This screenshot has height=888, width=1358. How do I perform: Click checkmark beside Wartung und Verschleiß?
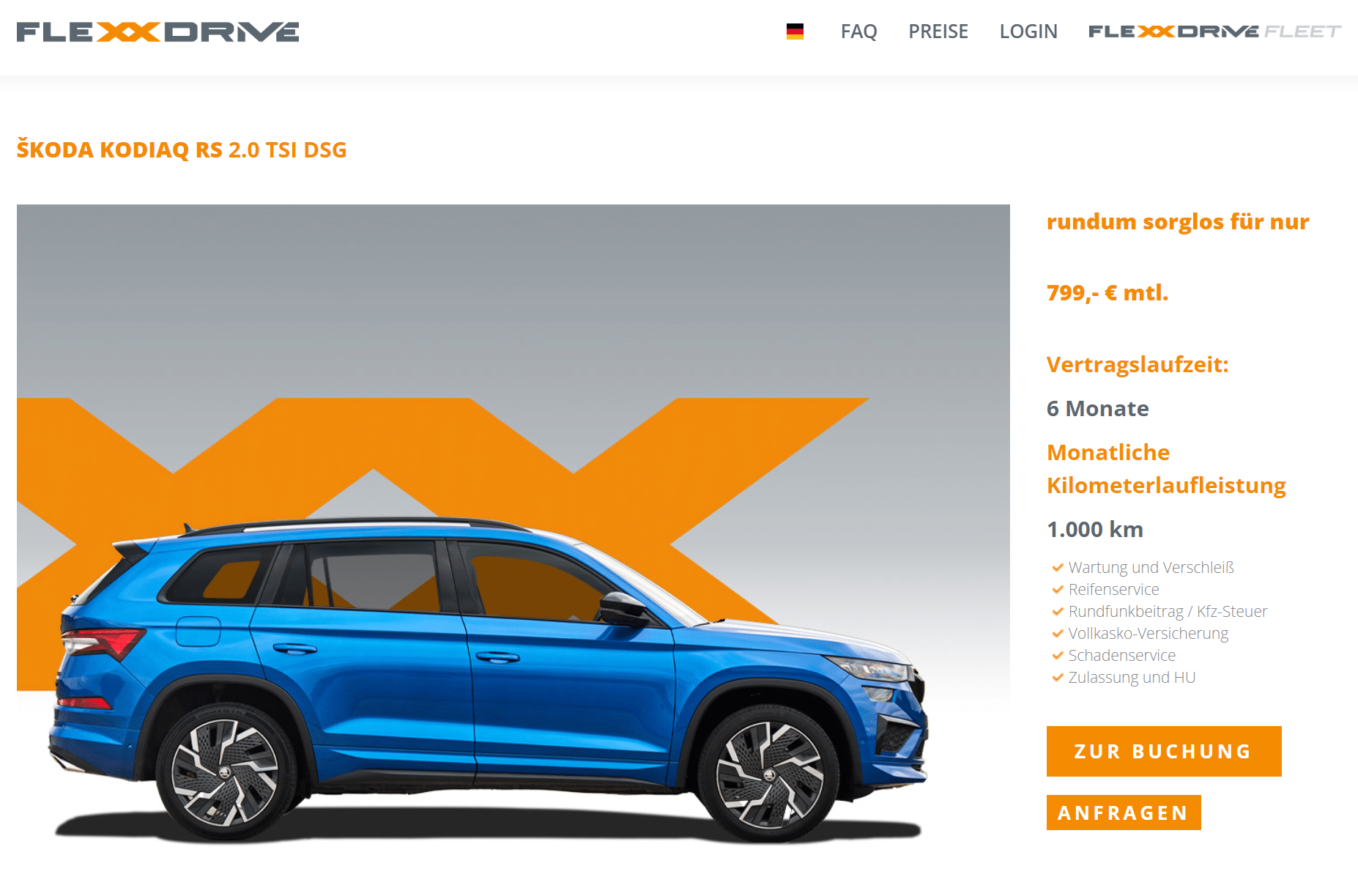[x=1058, y=567]
